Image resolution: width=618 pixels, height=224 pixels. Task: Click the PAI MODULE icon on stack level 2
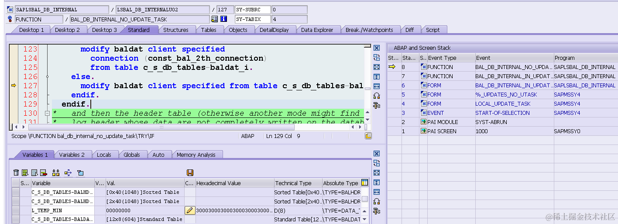(423, 122)
